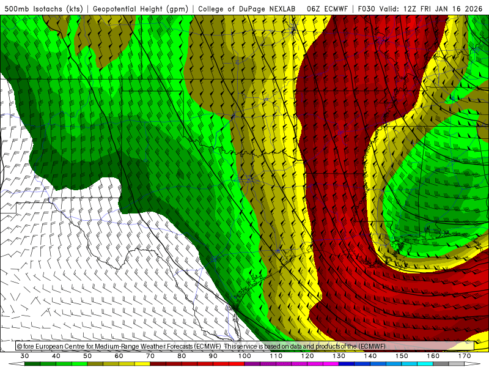This screenshot has height=367, width=489.
Task: Click the dark blue segment just after 130
Action: [x=347, y=364]
